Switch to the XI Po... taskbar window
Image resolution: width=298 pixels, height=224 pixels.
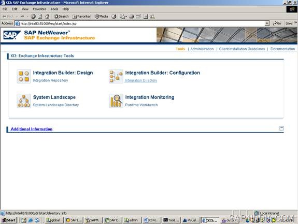tap(152, 220)
